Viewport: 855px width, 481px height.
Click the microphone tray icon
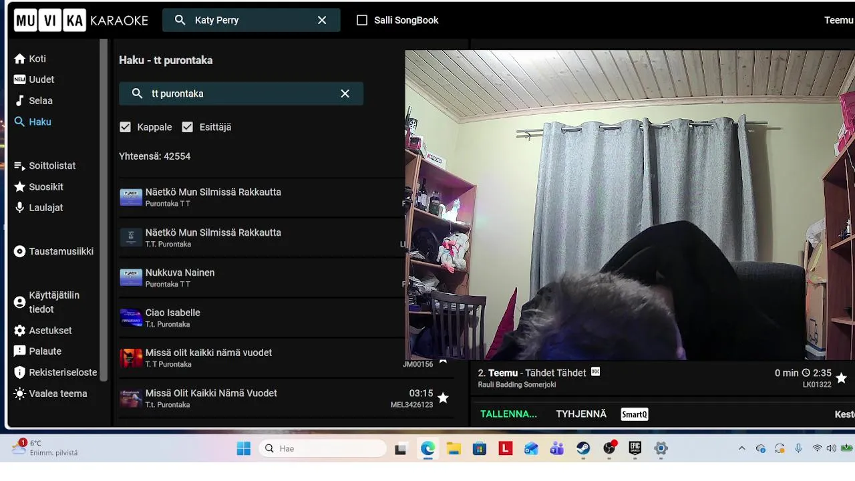[798, 448]
